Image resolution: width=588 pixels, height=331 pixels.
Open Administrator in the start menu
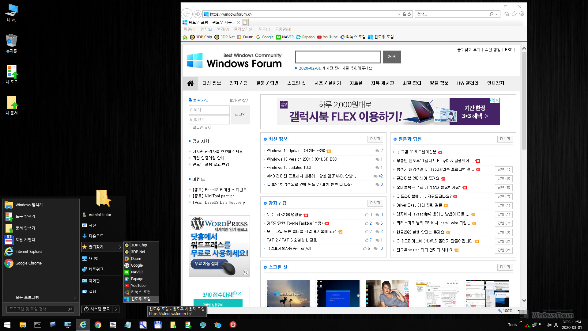pos(100,215)
